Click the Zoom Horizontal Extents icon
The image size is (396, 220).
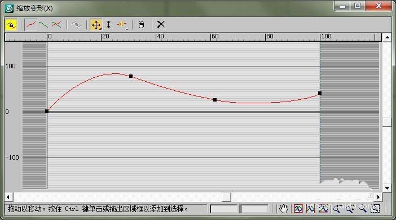click(x=310, y=209)
